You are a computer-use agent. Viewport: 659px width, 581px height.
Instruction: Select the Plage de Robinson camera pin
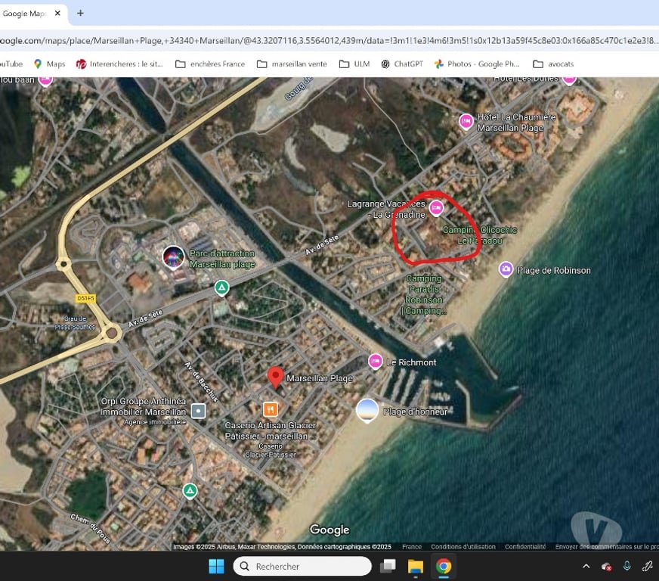pos(506,269)
